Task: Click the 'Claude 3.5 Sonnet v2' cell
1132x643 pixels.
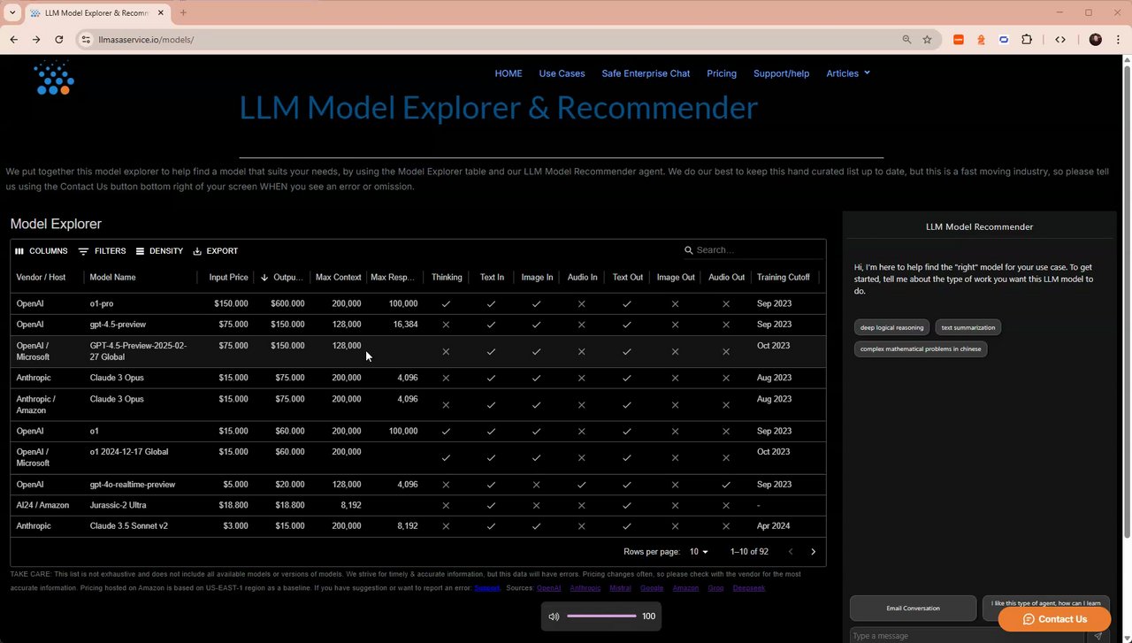Action: click(128, 526)
